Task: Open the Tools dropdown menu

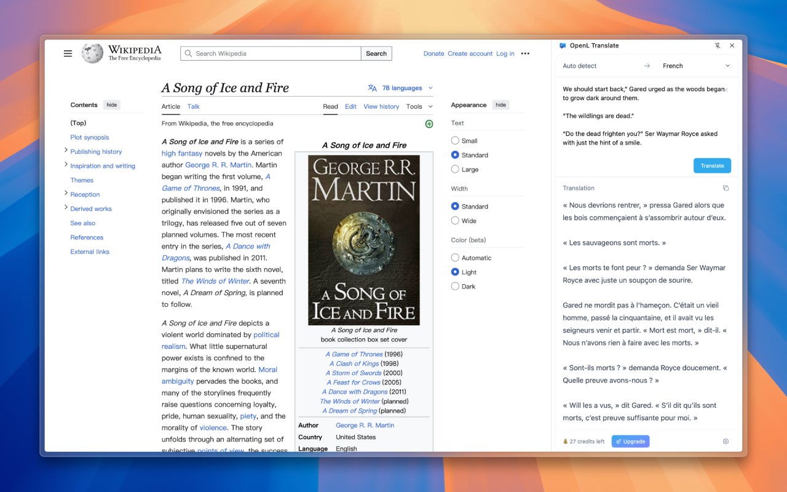Action: pyautogui.click(x=419, y=106)
